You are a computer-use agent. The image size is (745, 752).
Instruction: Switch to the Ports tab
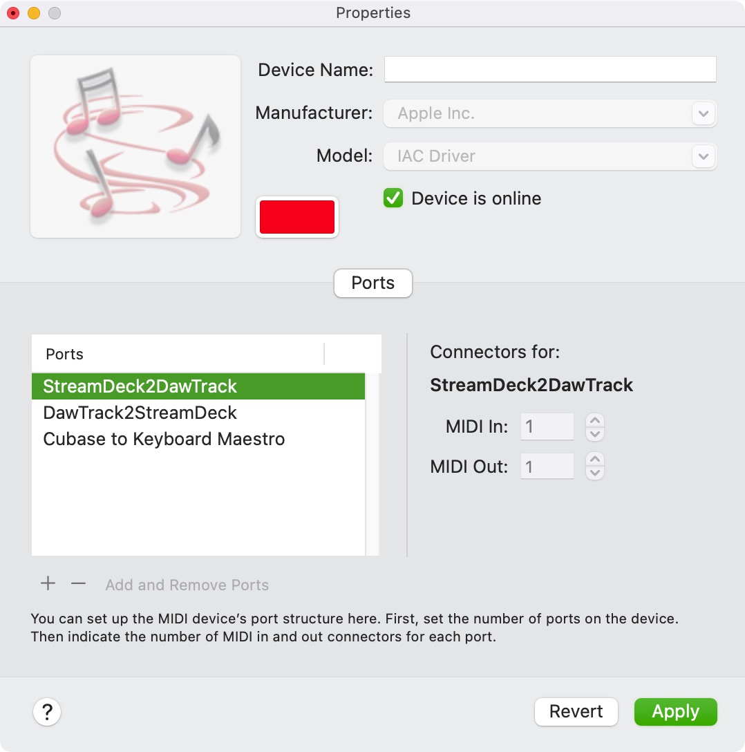point(373,283)
